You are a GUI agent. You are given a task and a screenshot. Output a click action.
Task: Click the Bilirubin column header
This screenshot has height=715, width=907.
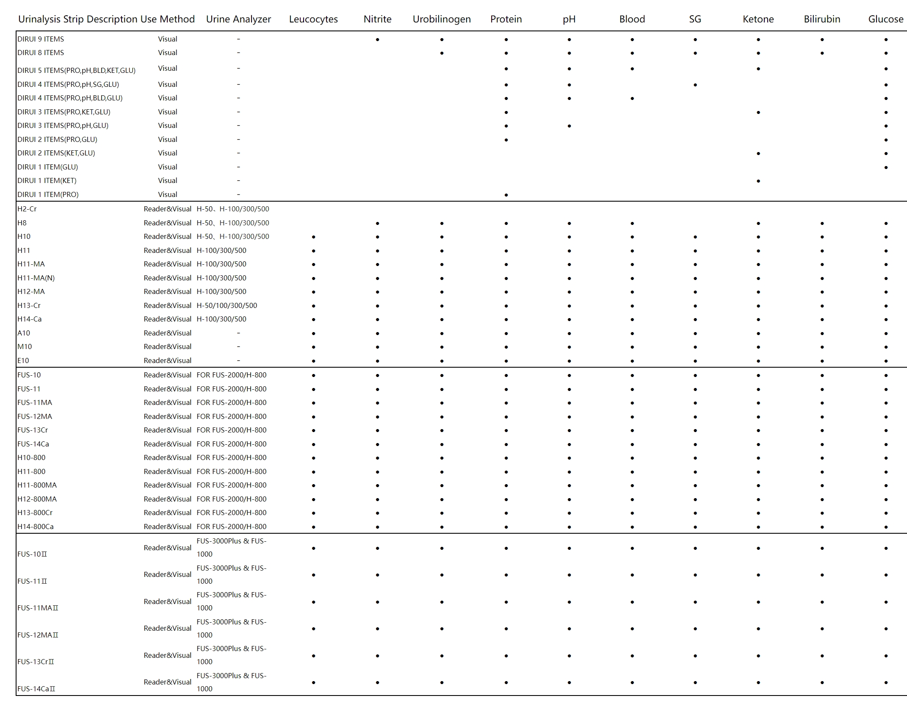tap(822, 19)
